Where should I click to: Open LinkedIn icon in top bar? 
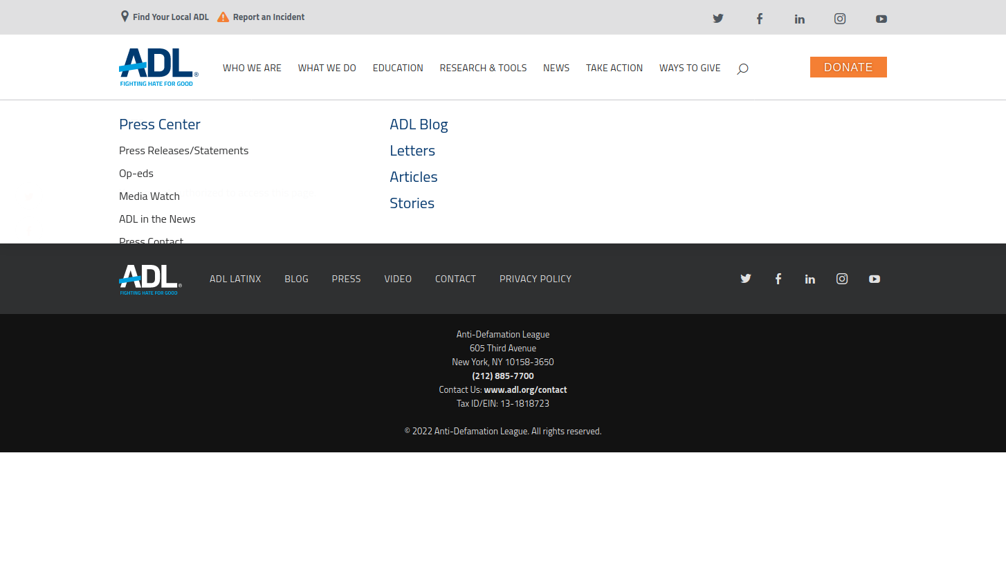[x=799, y=19]
